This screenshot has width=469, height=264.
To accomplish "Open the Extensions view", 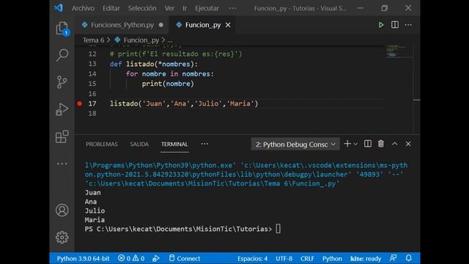I will pos(62,136).
